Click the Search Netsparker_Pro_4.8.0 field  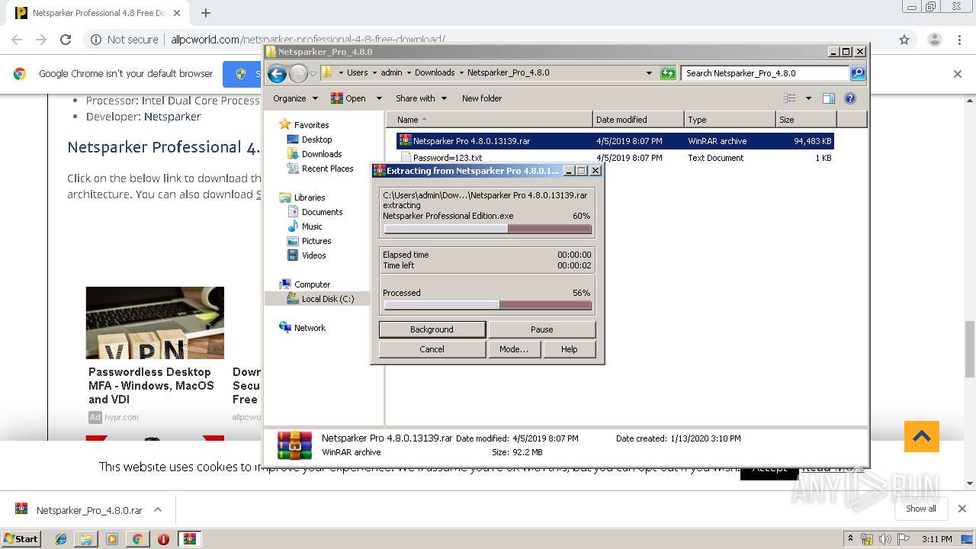pos(765,73)
